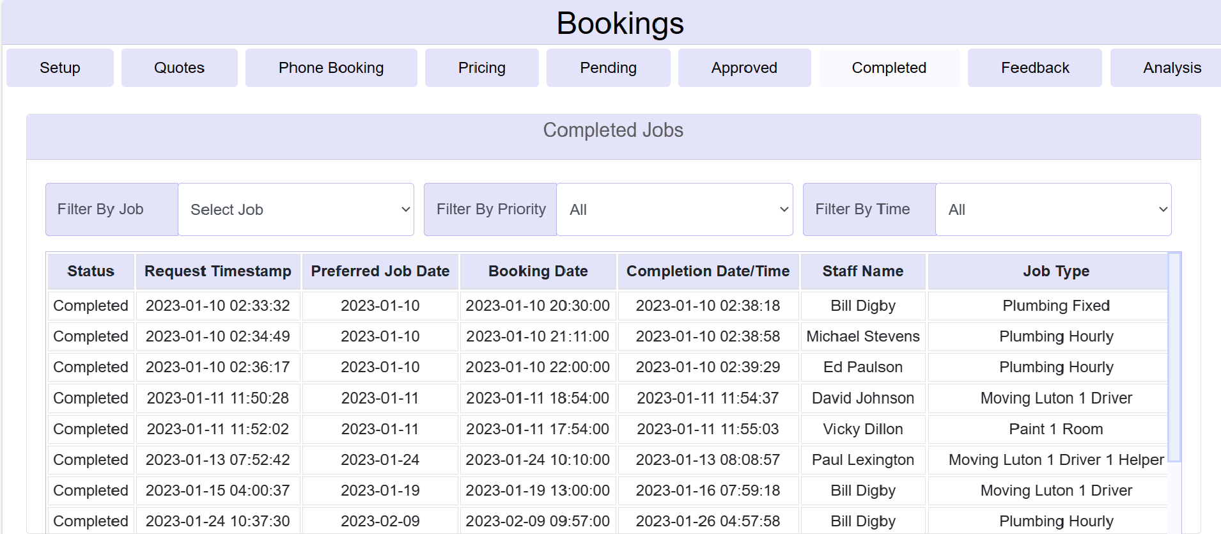
Task: Click request timestamp 2023-01-10 02:33:32
Action: tap(218, 306)
